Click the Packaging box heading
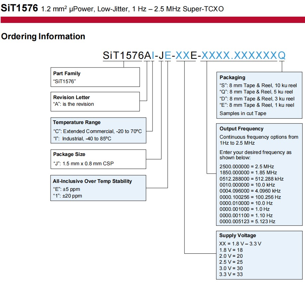Viewport: 305px width, 284px height. coord(232,77)
